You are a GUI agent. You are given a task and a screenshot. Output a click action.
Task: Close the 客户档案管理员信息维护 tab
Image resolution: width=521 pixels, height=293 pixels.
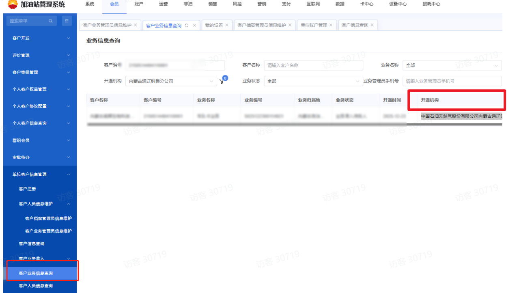pyautogui.click(x=290, y=25)
